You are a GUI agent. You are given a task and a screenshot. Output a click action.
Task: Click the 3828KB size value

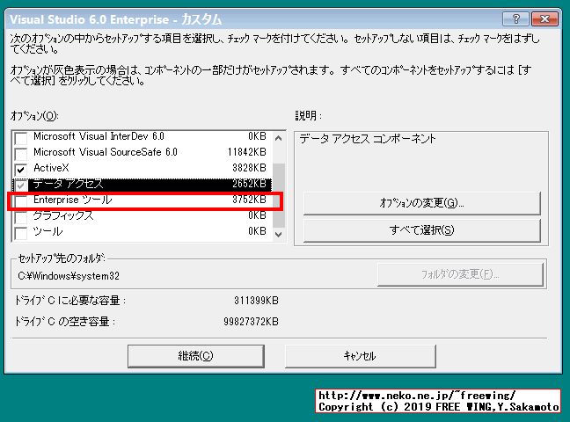click(250, 168)
